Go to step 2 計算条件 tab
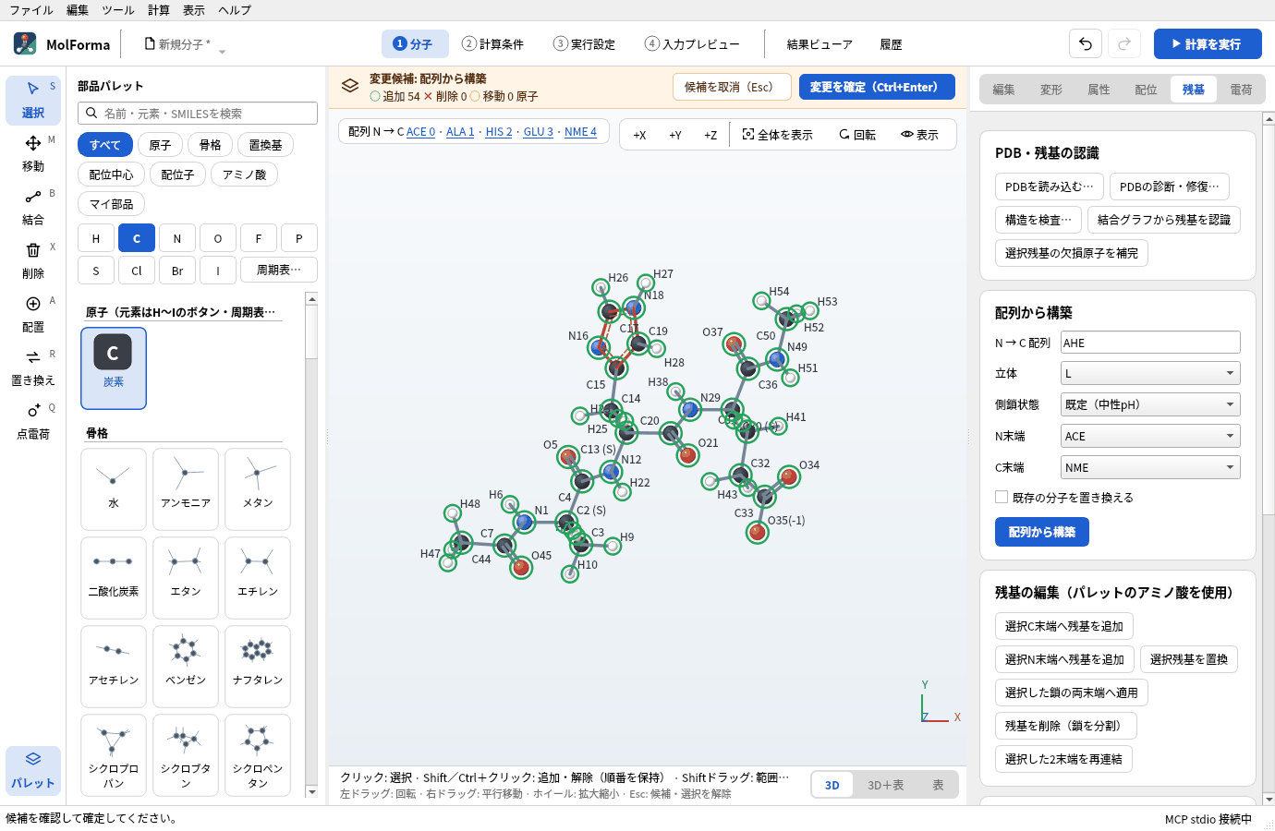This screenshot has width=1275, height=831. pyautogui.click(x=493, y=43)
